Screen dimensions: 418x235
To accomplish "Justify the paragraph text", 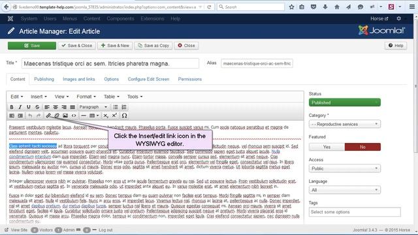I will pyautogui.click(x=72, y=107).
